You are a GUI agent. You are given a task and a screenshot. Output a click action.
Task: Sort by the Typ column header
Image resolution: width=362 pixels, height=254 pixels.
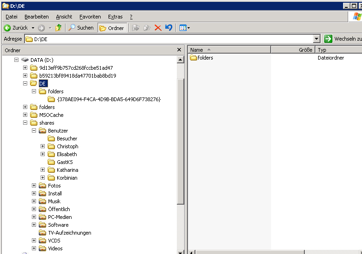338,50
